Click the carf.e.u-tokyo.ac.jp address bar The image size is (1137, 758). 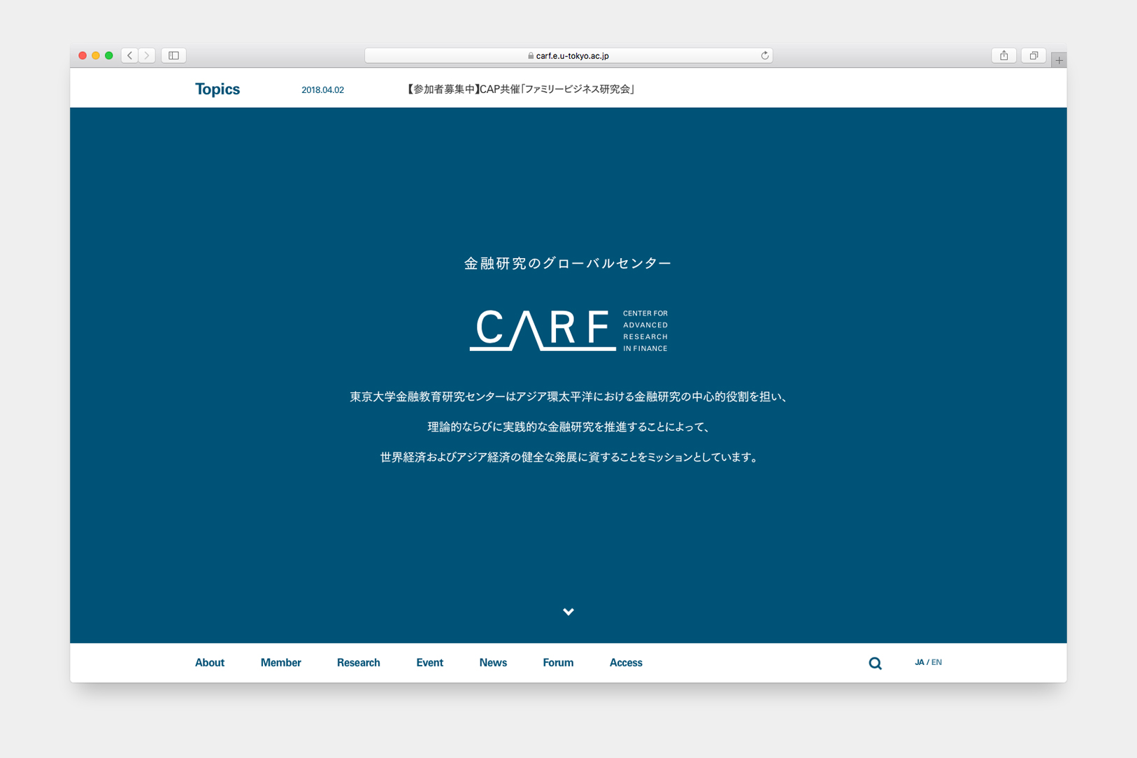[568, 55]
